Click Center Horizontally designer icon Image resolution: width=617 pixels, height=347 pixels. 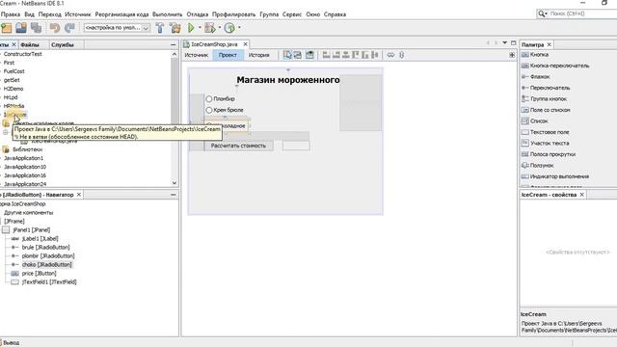pos(345,55)
